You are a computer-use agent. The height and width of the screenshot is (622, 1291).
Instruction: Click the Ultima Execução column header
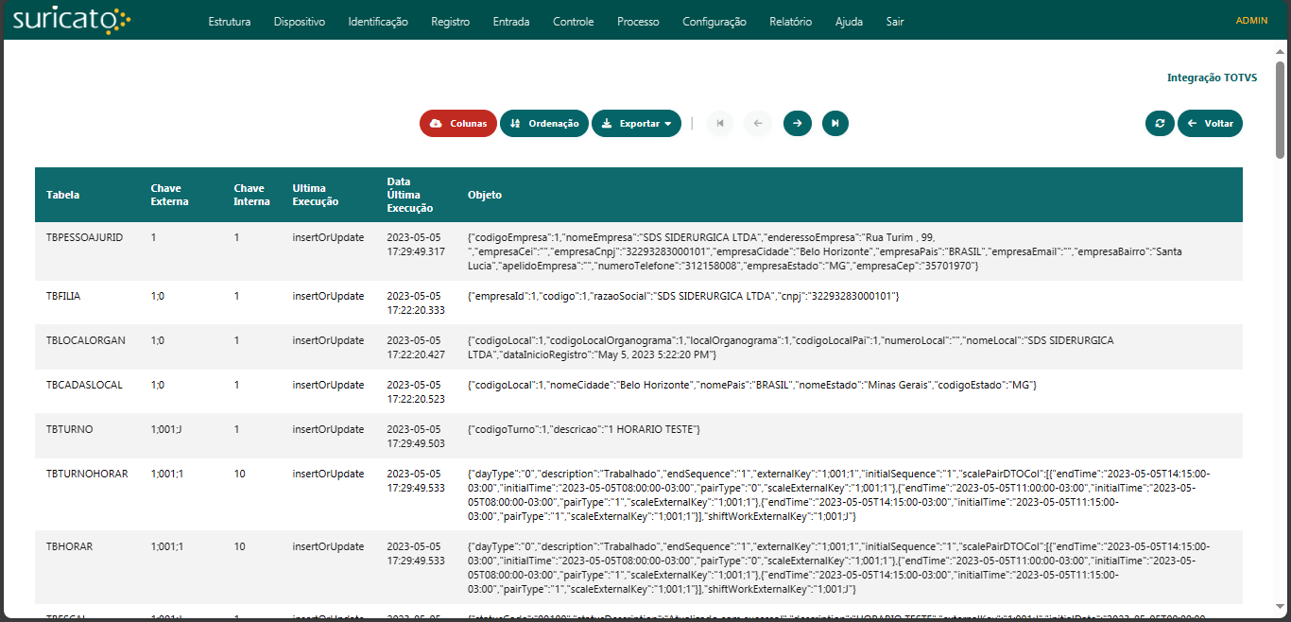[315, 195]
